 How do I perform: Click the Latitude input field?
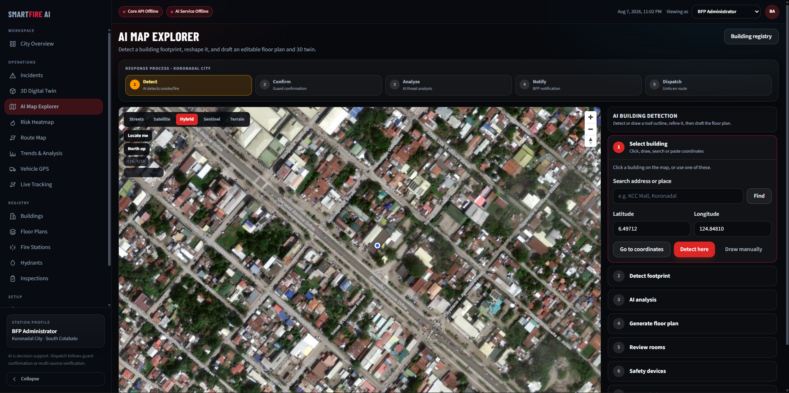(x=652, y=229)
